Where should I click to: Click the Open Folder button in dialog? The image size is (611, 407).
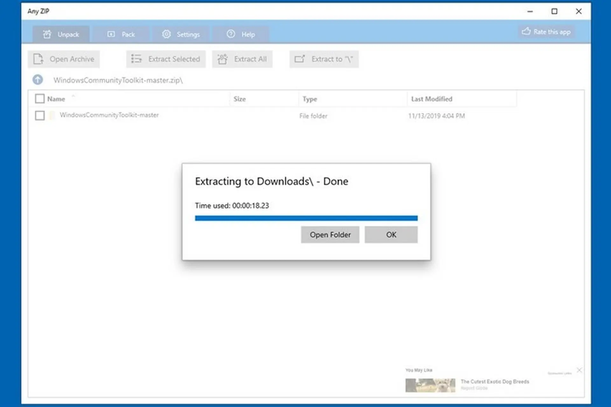(x=330, y=235)
